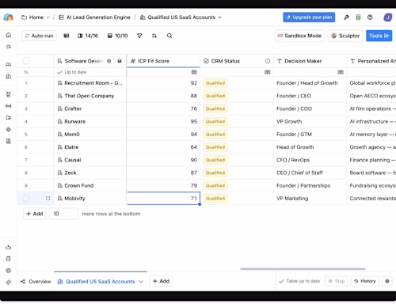Open the companies building icon in sidebar
Image resolution: width=396 pixels, height=304 pixels.
coord(9,76)
